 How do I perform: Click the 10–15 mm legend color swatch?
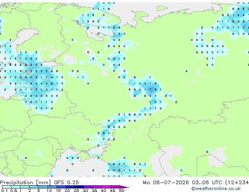coord(52,187)
